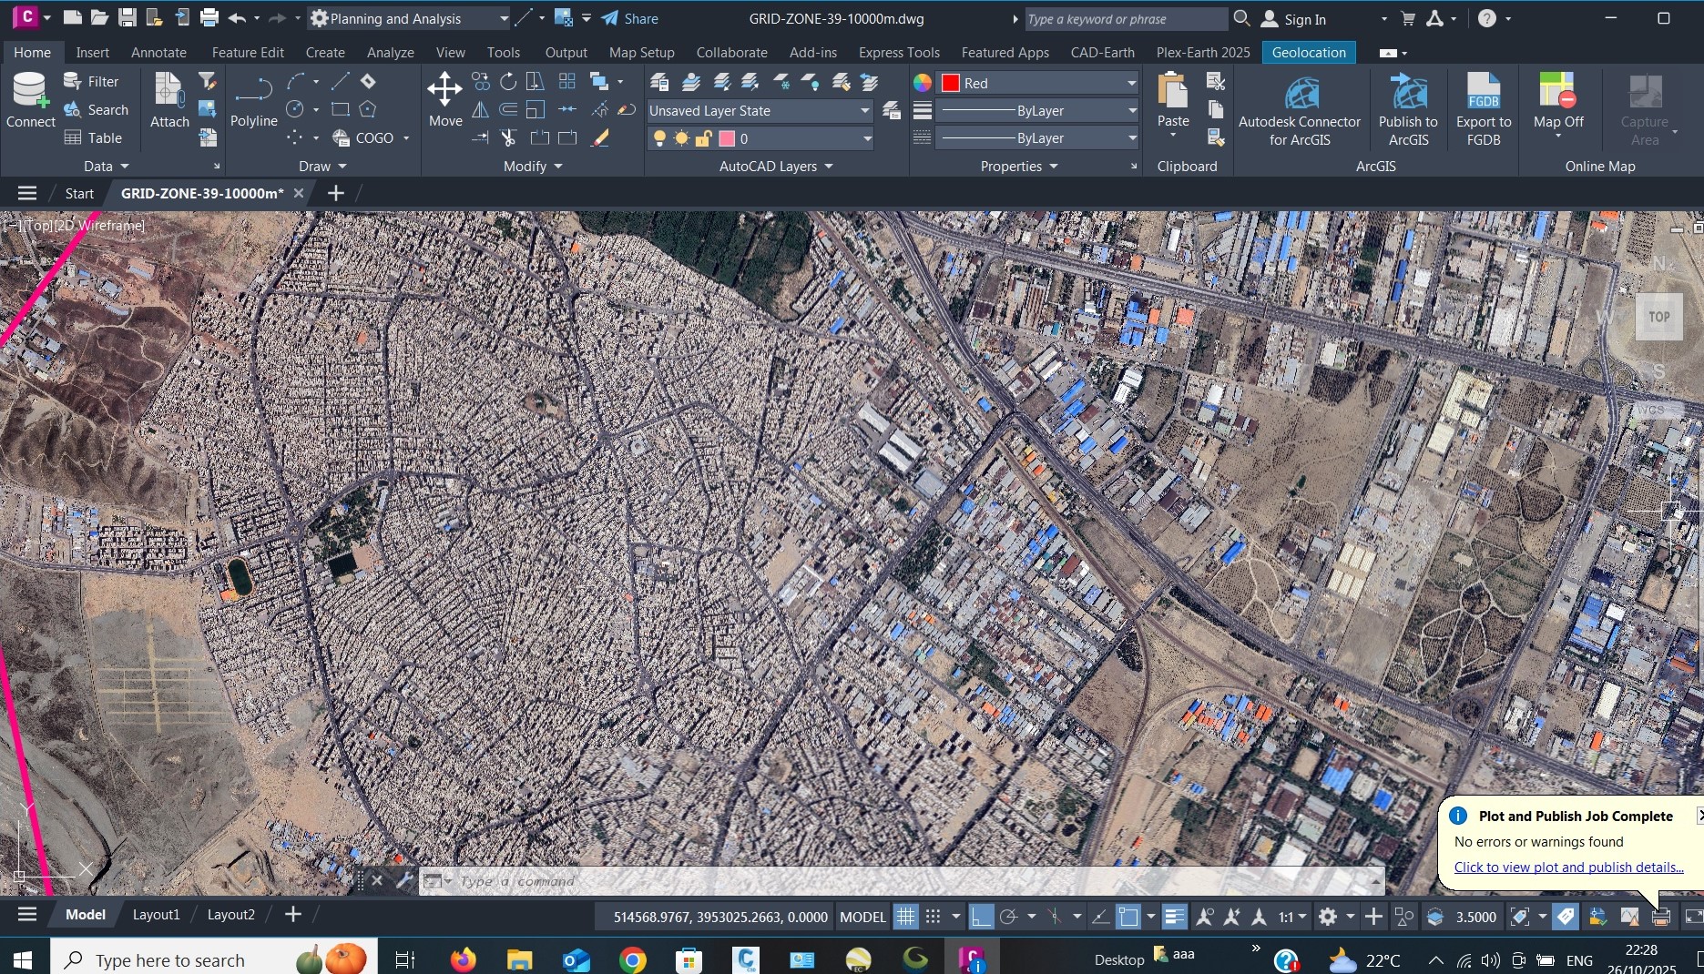Click the pink layer 0 color swatch

click(x=727, y=138)
